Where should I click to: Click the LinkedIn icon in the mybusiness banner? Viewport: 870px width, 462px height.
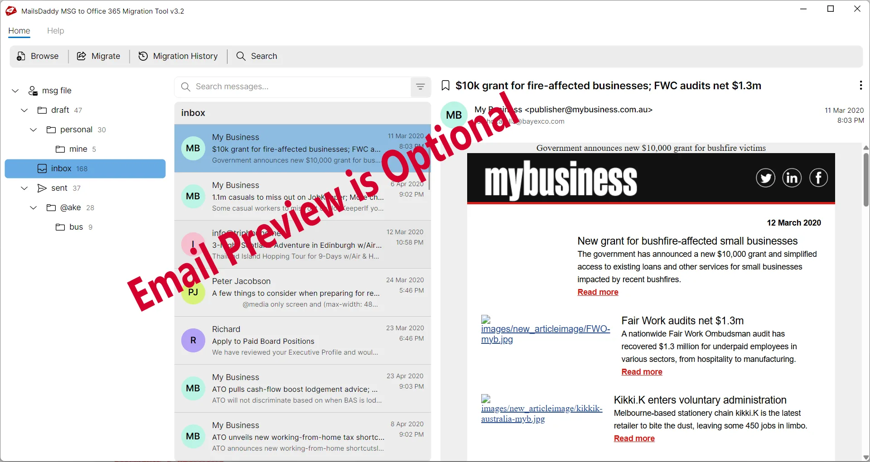click(x=792, y=178)
